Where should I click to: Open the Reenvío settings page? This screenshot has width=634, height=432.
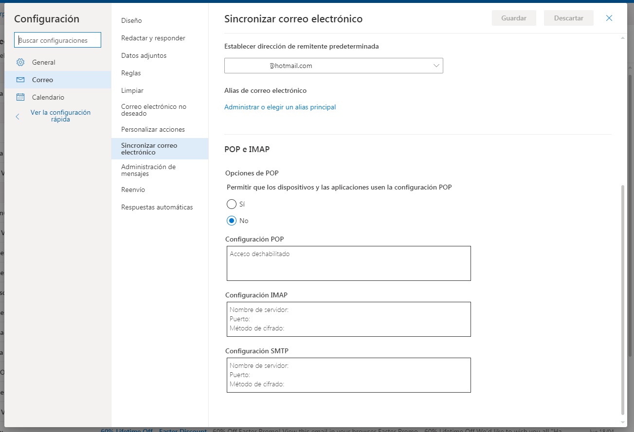click(133, 190)
